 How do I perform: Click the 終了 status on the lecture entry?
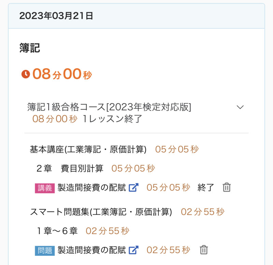pyautogui.click(x=206, y=187)
